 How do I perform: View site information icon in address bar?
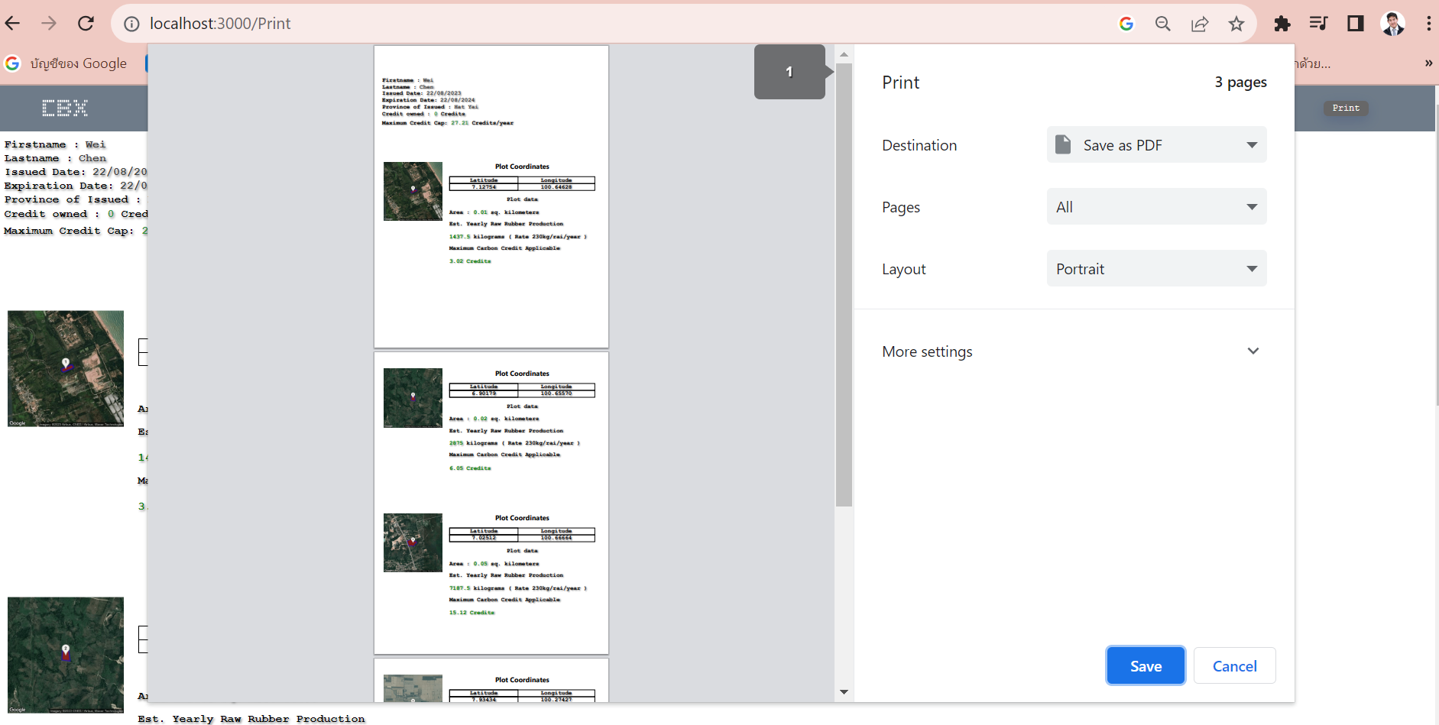tap(131, 24)
